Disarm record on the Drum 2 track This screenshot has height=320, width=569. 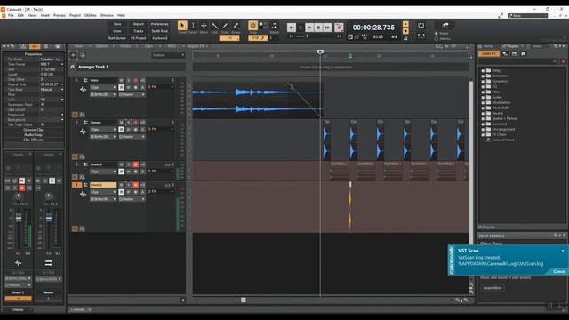(135, 164)
